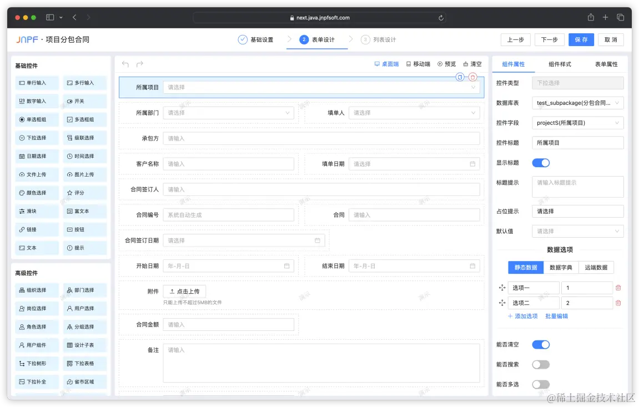The height and width of the screenshot is (407, 639).
Task: Open the 控件字段 projectS dropdown
Action: click(x=577, y=123)
